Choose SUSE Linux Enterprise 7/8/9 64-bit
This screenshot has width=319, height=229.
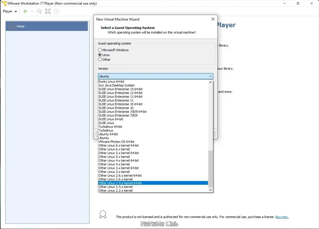(x=153, y=112)
